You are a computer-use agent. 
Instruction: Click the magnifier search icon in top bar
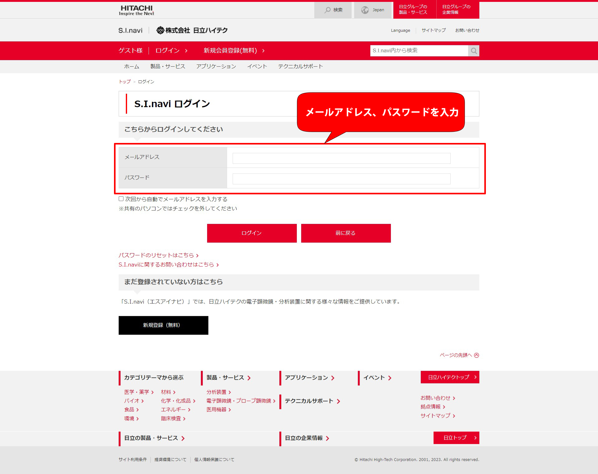327,10
